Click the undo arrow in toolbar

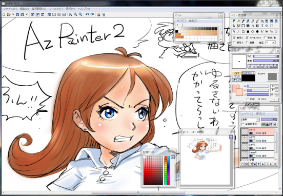[x=87, y=14]
